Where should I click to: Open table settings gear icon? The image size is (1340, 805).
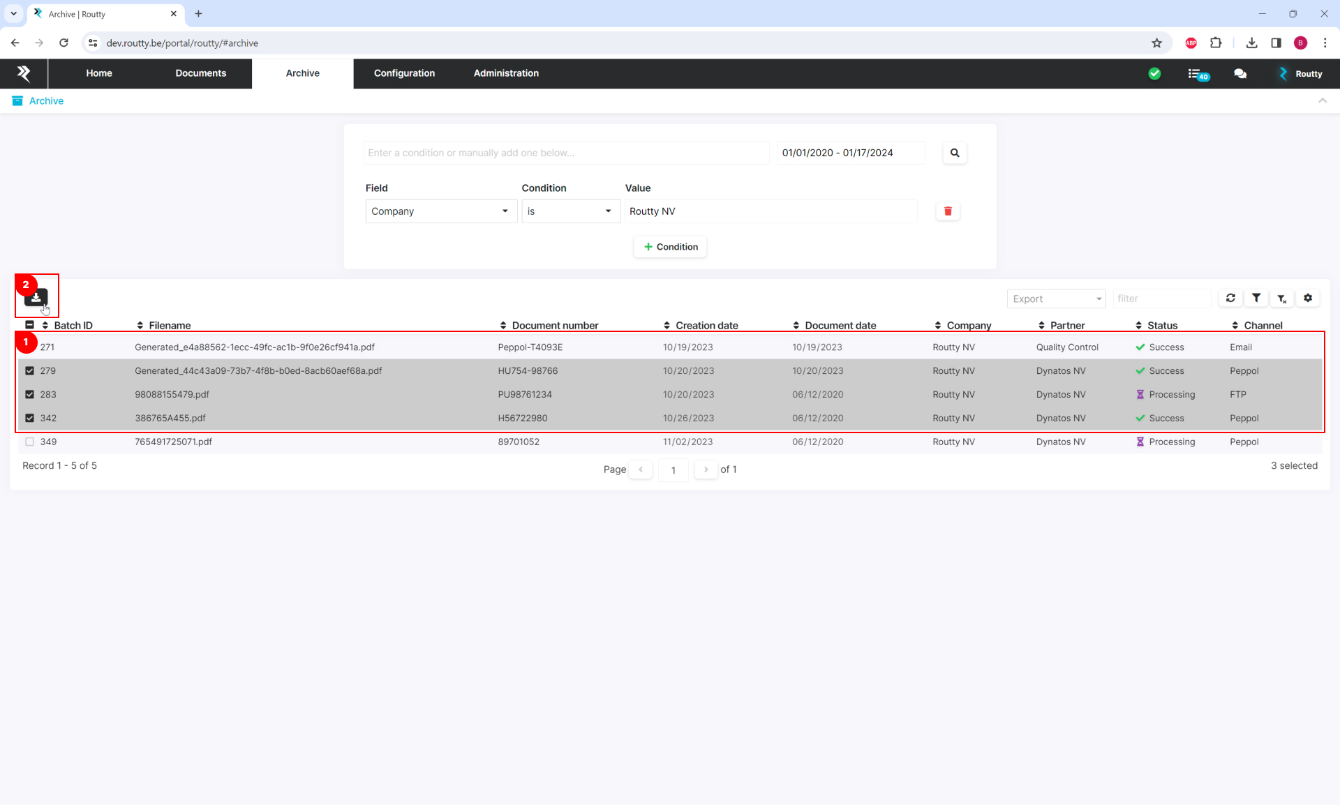click(1308, 298)
